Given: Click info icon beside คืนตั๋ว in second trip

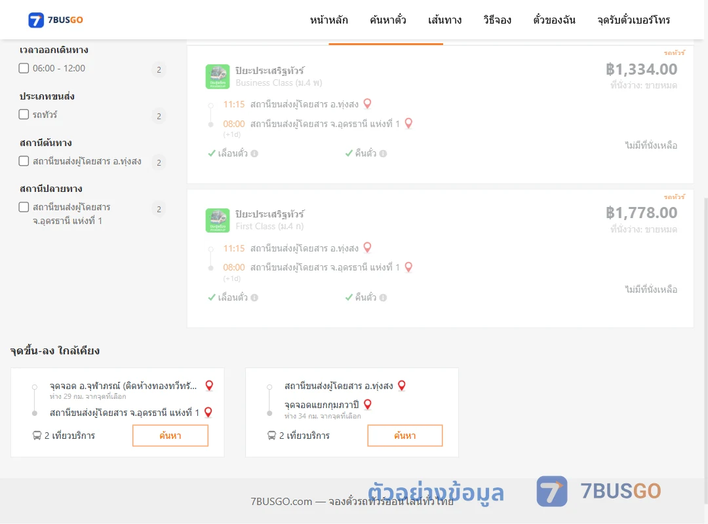Looking at the screenshot, I should (383, 297).
